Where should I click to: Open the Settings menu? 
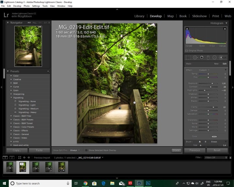[x=36, y=6]
